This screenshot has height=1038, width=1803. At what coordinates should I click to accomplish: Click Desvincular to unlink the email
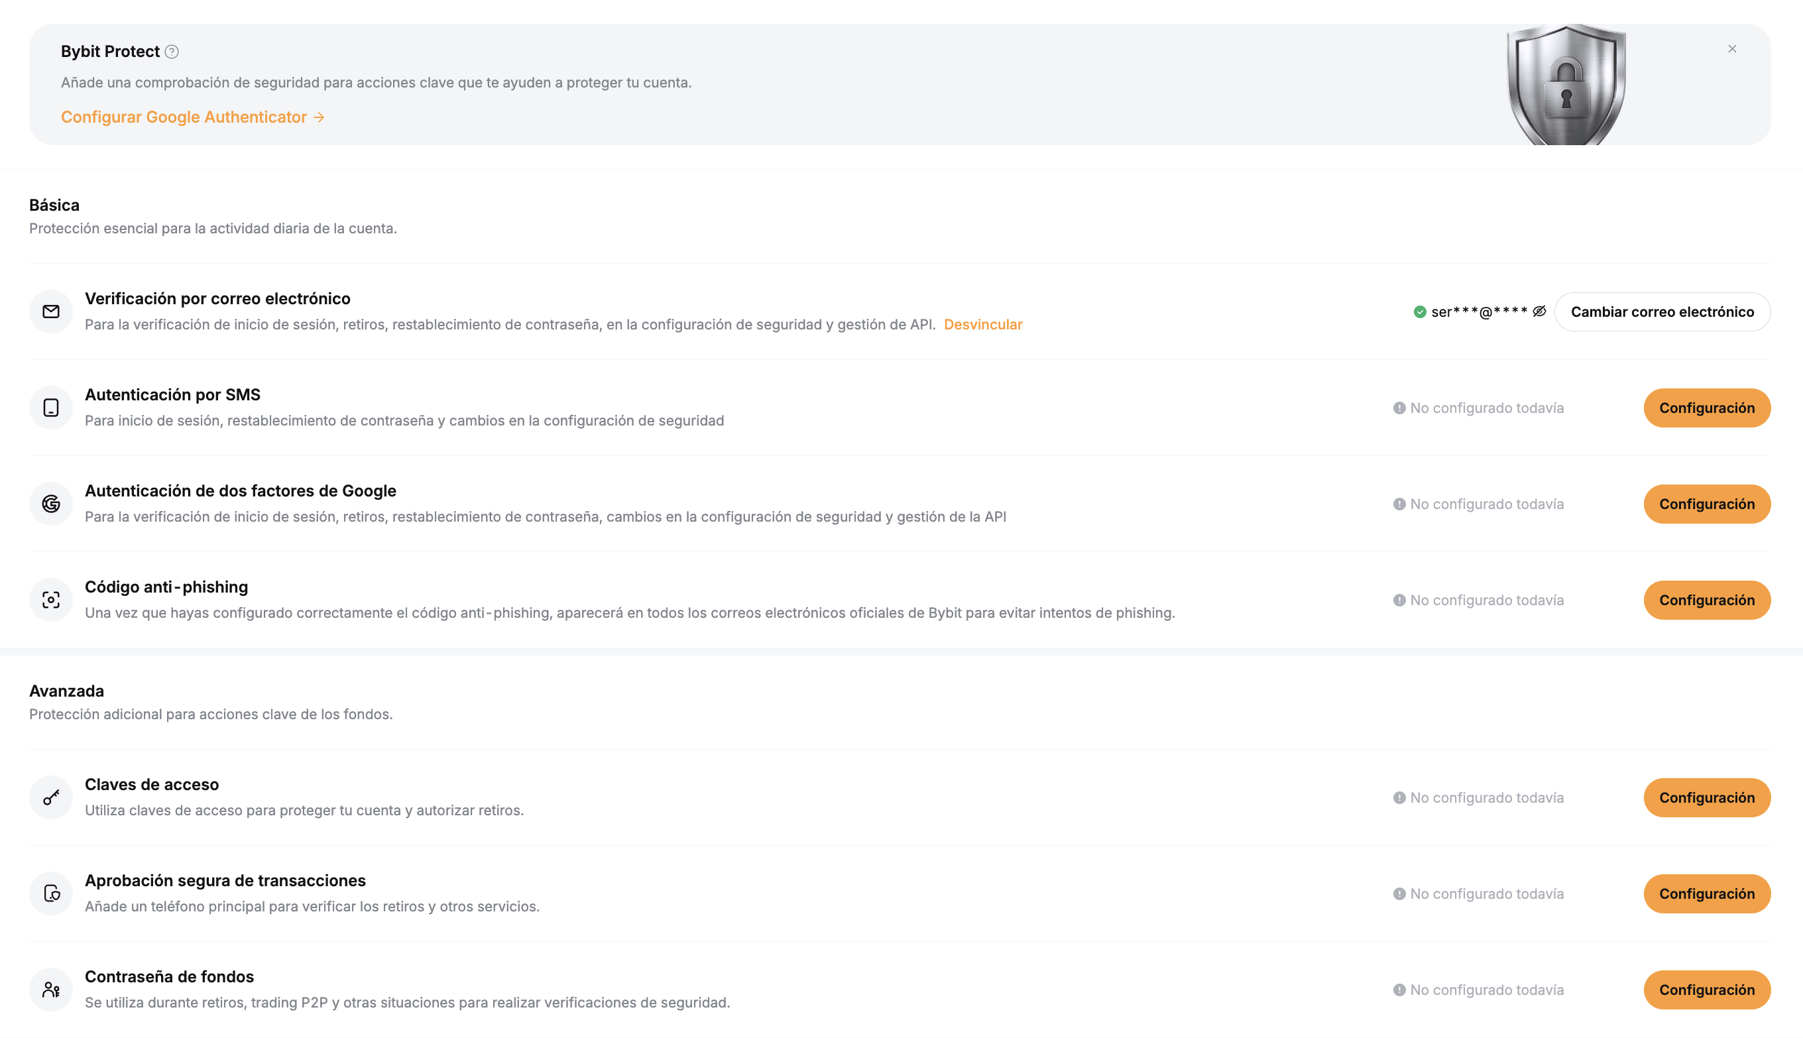[x=983, y=324]
